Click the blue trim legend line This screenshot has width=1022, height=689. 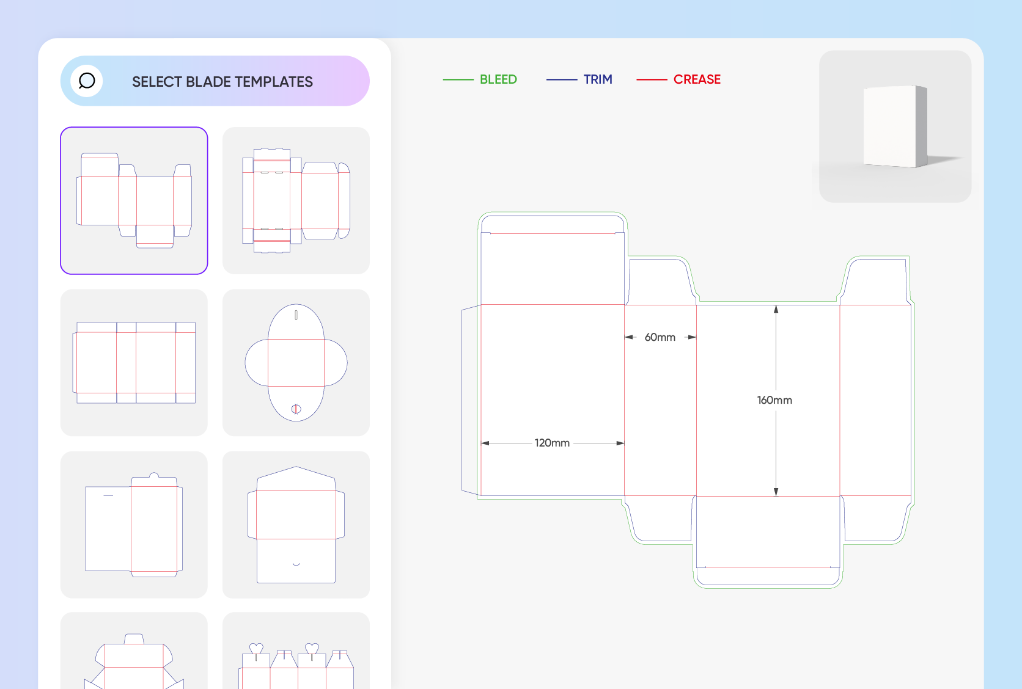562,79
